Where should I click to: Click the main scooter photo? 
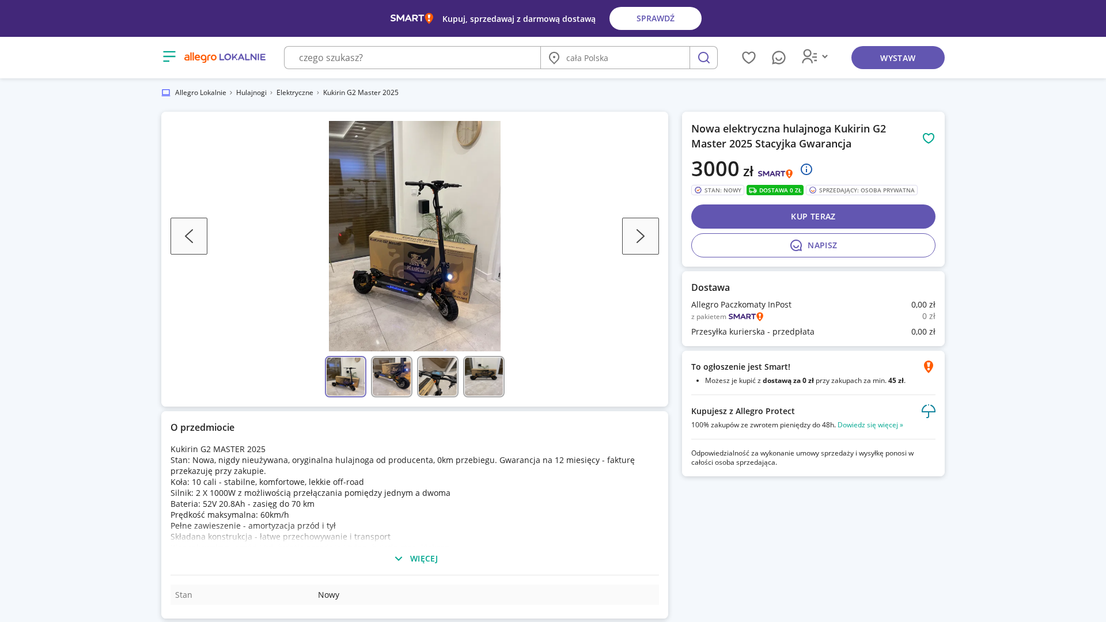[x=415, y=236]
